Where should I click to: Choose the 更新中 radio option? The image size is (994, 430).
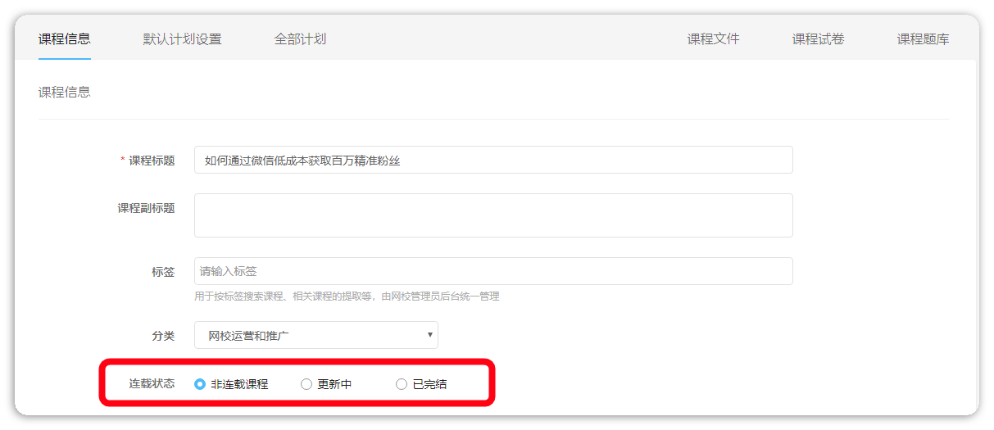click(306, 384)
